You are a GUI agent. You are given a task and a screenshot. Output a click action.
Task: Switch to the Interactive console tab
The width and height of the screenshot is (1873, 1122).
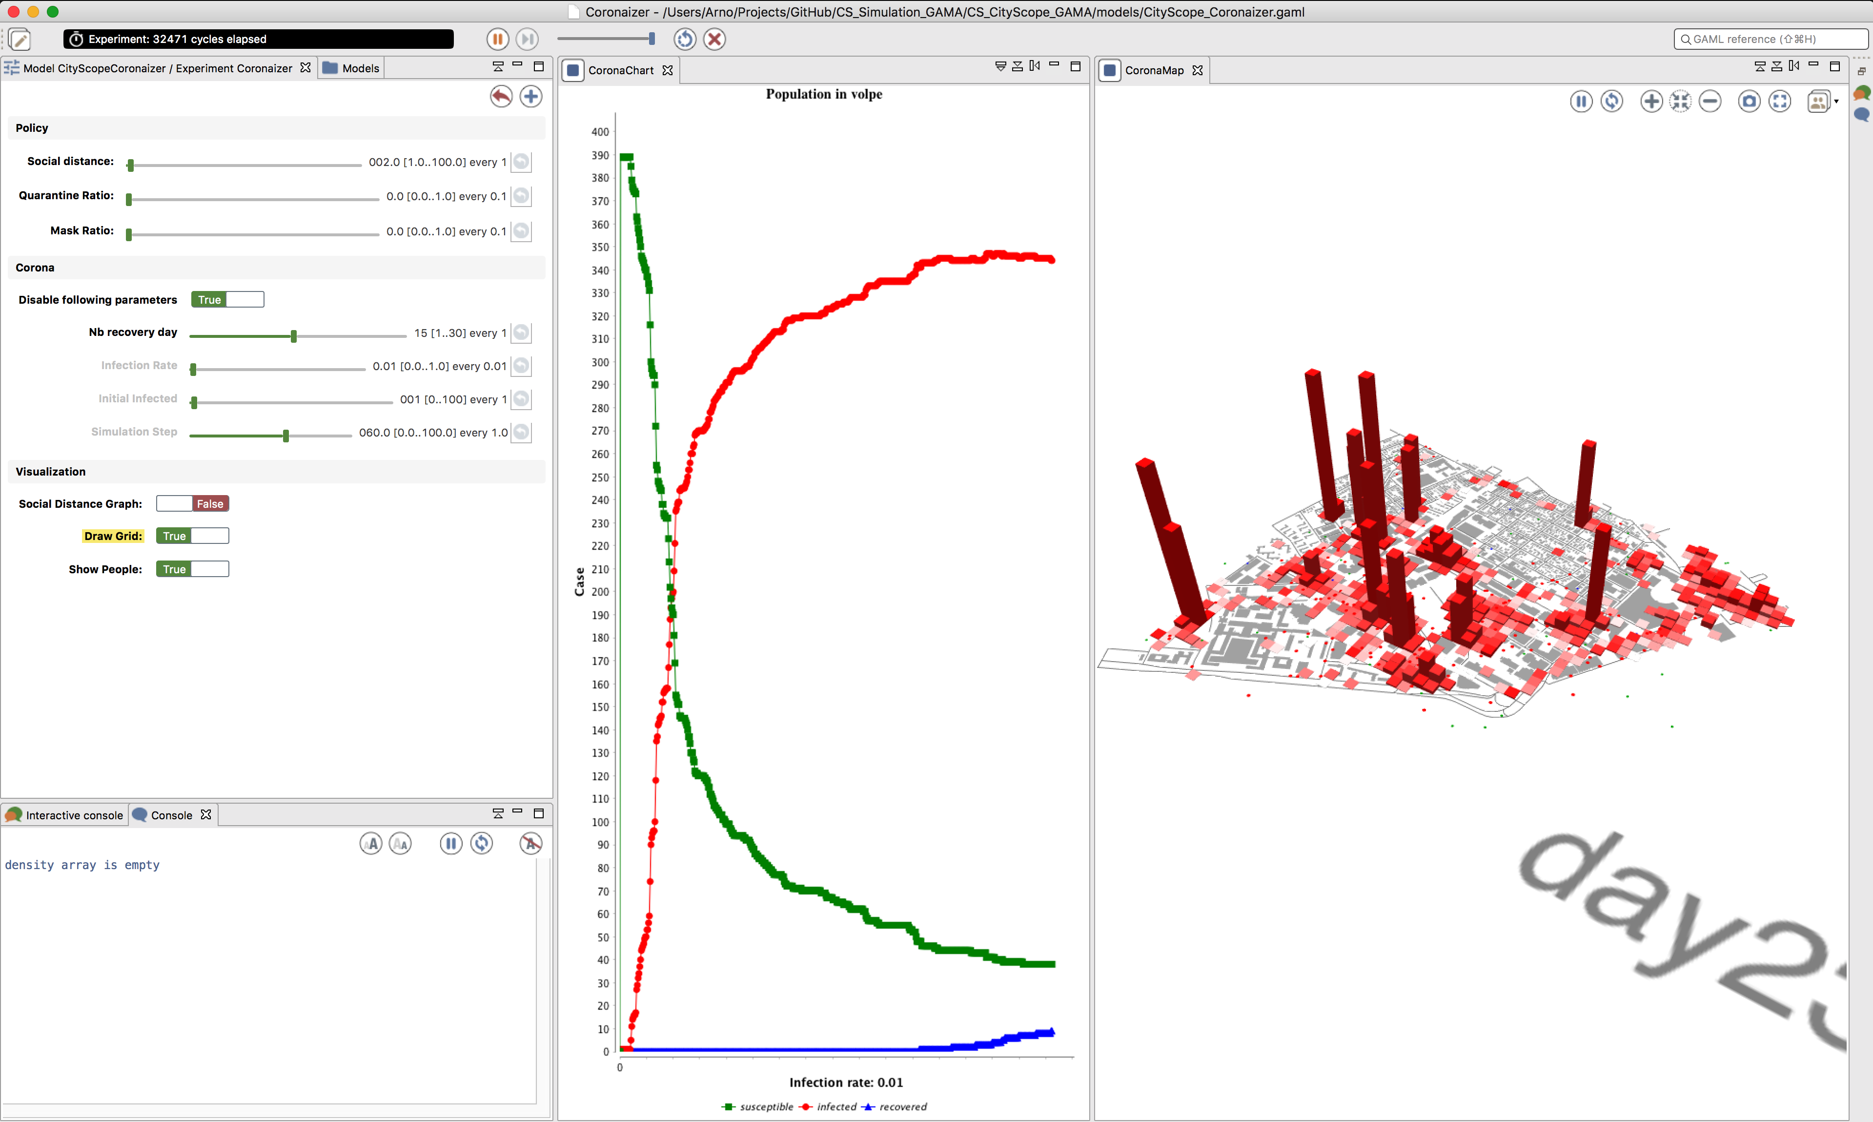click(x=73, y=815)
